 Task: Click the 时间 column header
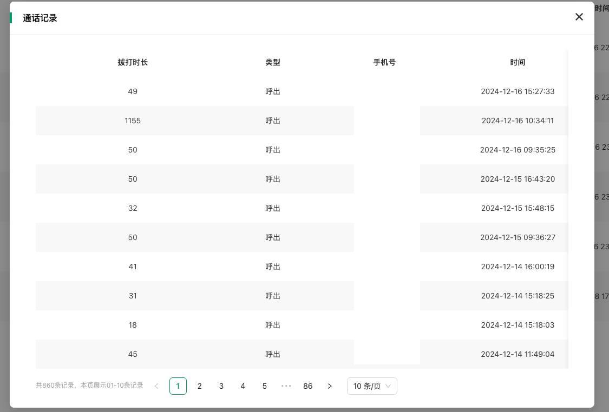[x=518, y=63]
